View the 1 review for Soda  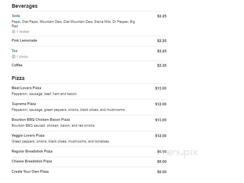point(23,32)
